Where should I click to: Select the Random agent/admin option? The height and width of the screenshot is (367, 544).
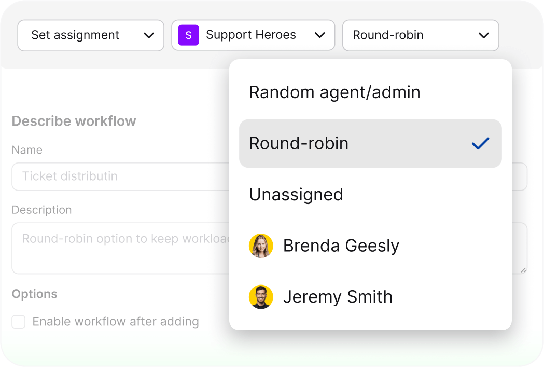coord(334,92)
